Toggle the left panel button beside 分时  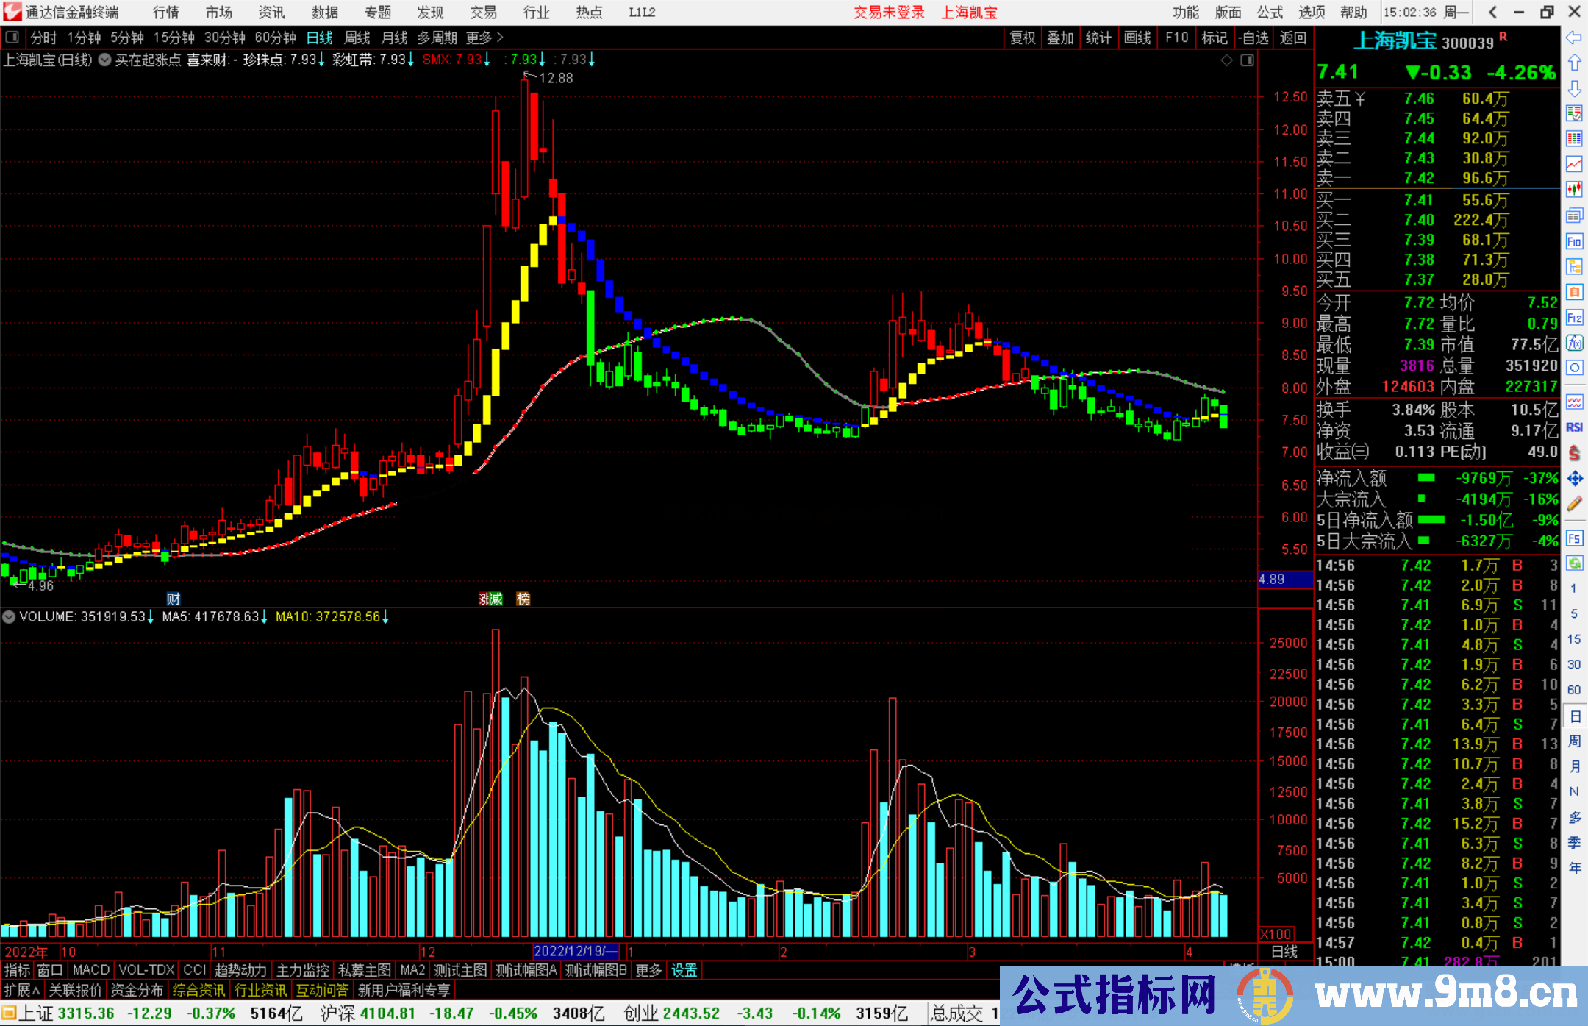12,38
